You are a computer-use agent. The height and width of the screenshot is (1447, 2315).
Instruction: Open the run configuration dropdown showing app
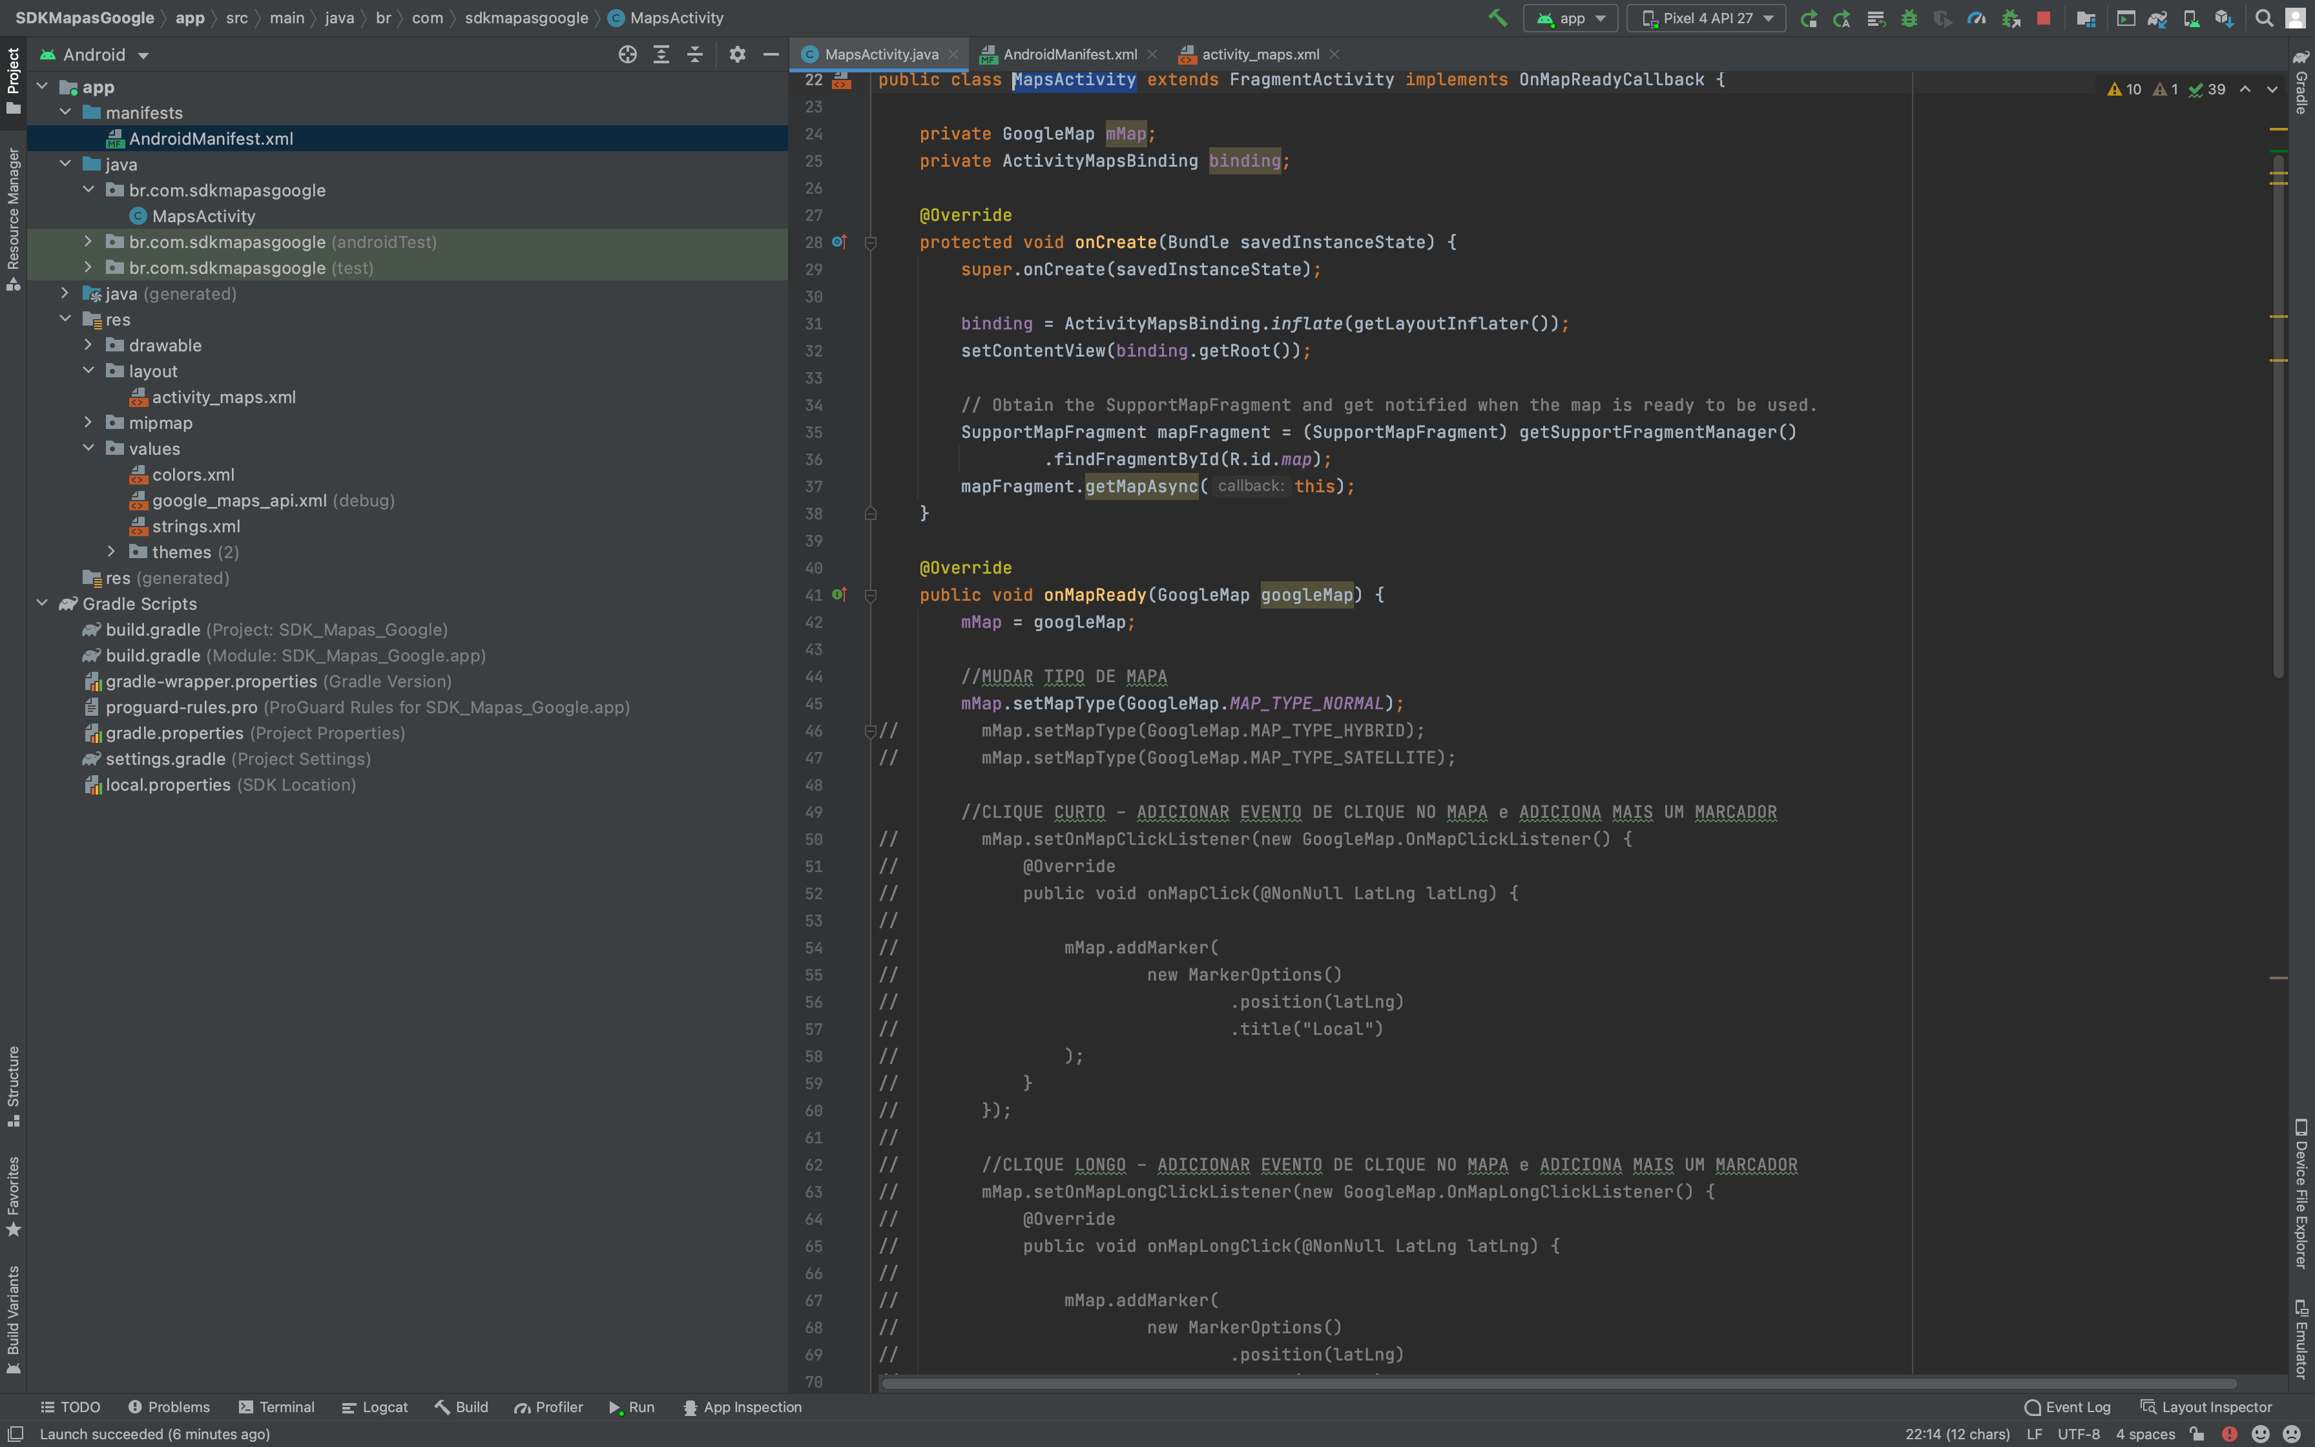click(1570, 17)
